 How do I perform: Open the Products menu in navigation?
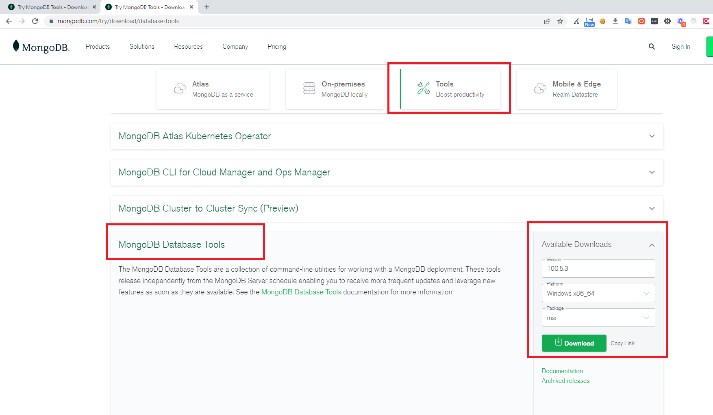tap(98, 47)
